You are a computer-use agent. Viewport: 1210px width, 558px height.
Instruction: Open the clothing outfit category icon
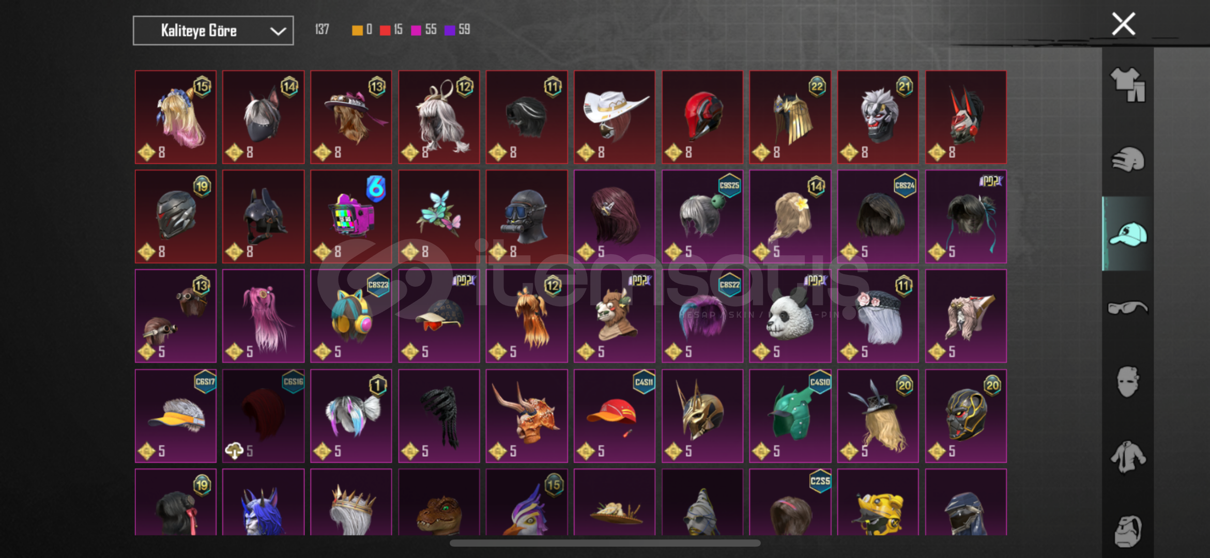click(1128, 85)
